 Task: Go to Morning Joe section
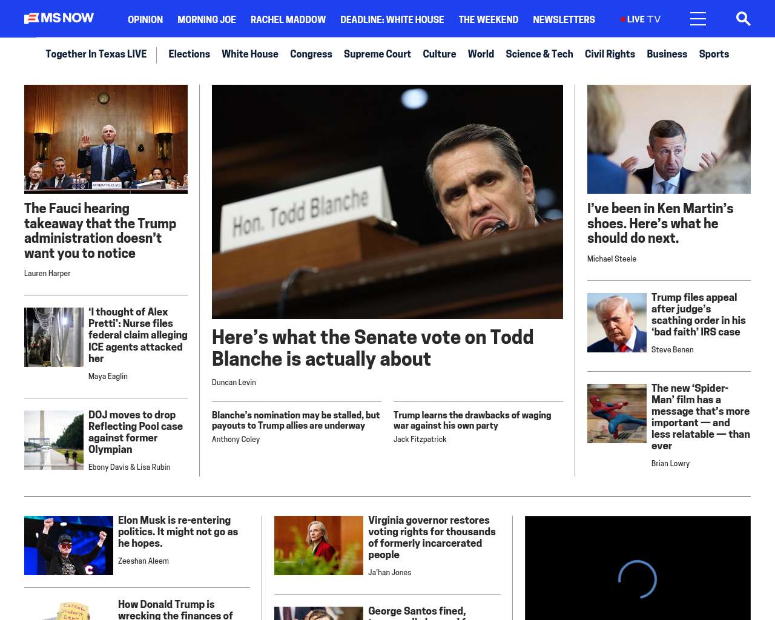coord(206,19)
